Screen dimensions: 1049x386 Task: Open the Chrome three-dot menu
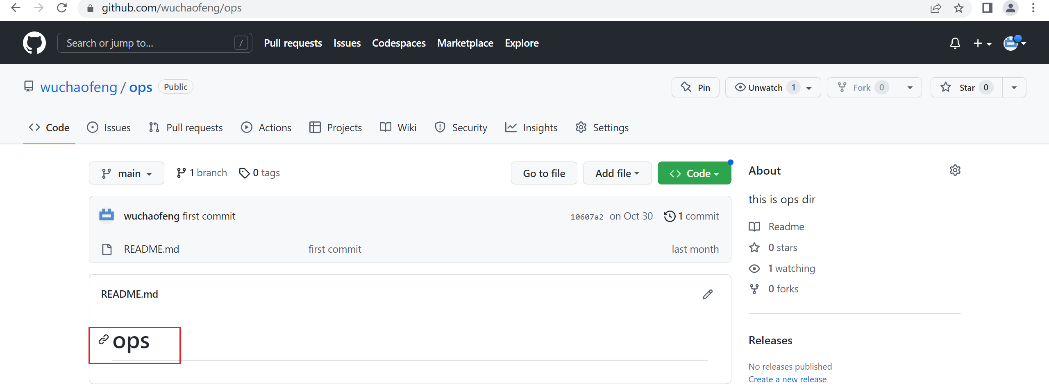tap(1033, 8)
